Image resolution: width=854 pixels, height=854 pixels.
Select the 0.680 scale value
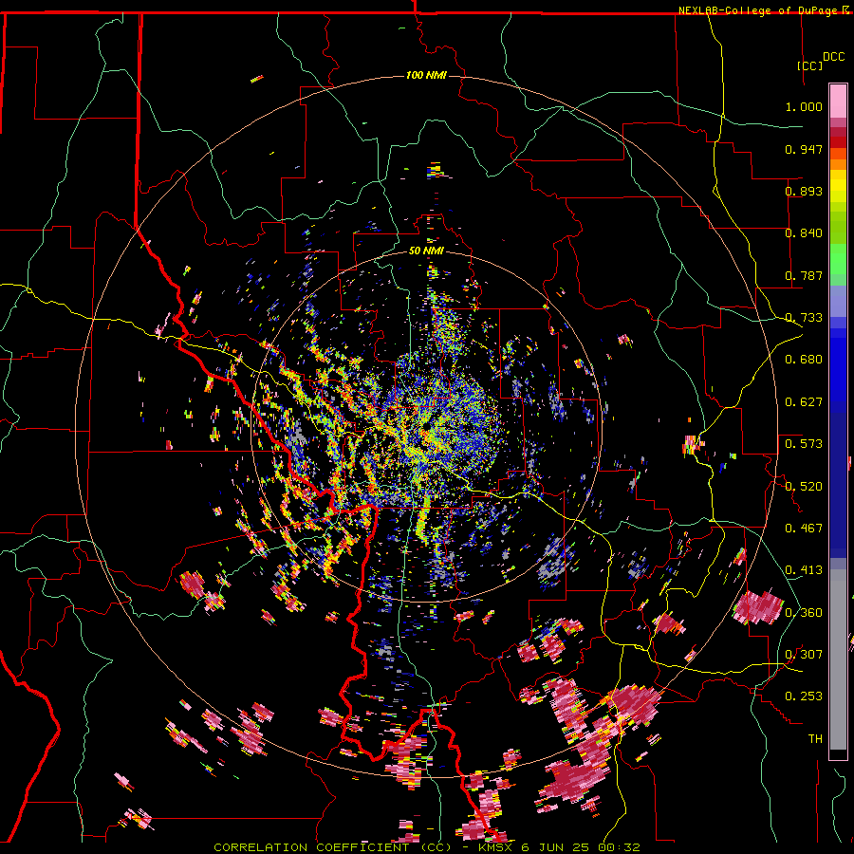point(804,360)
